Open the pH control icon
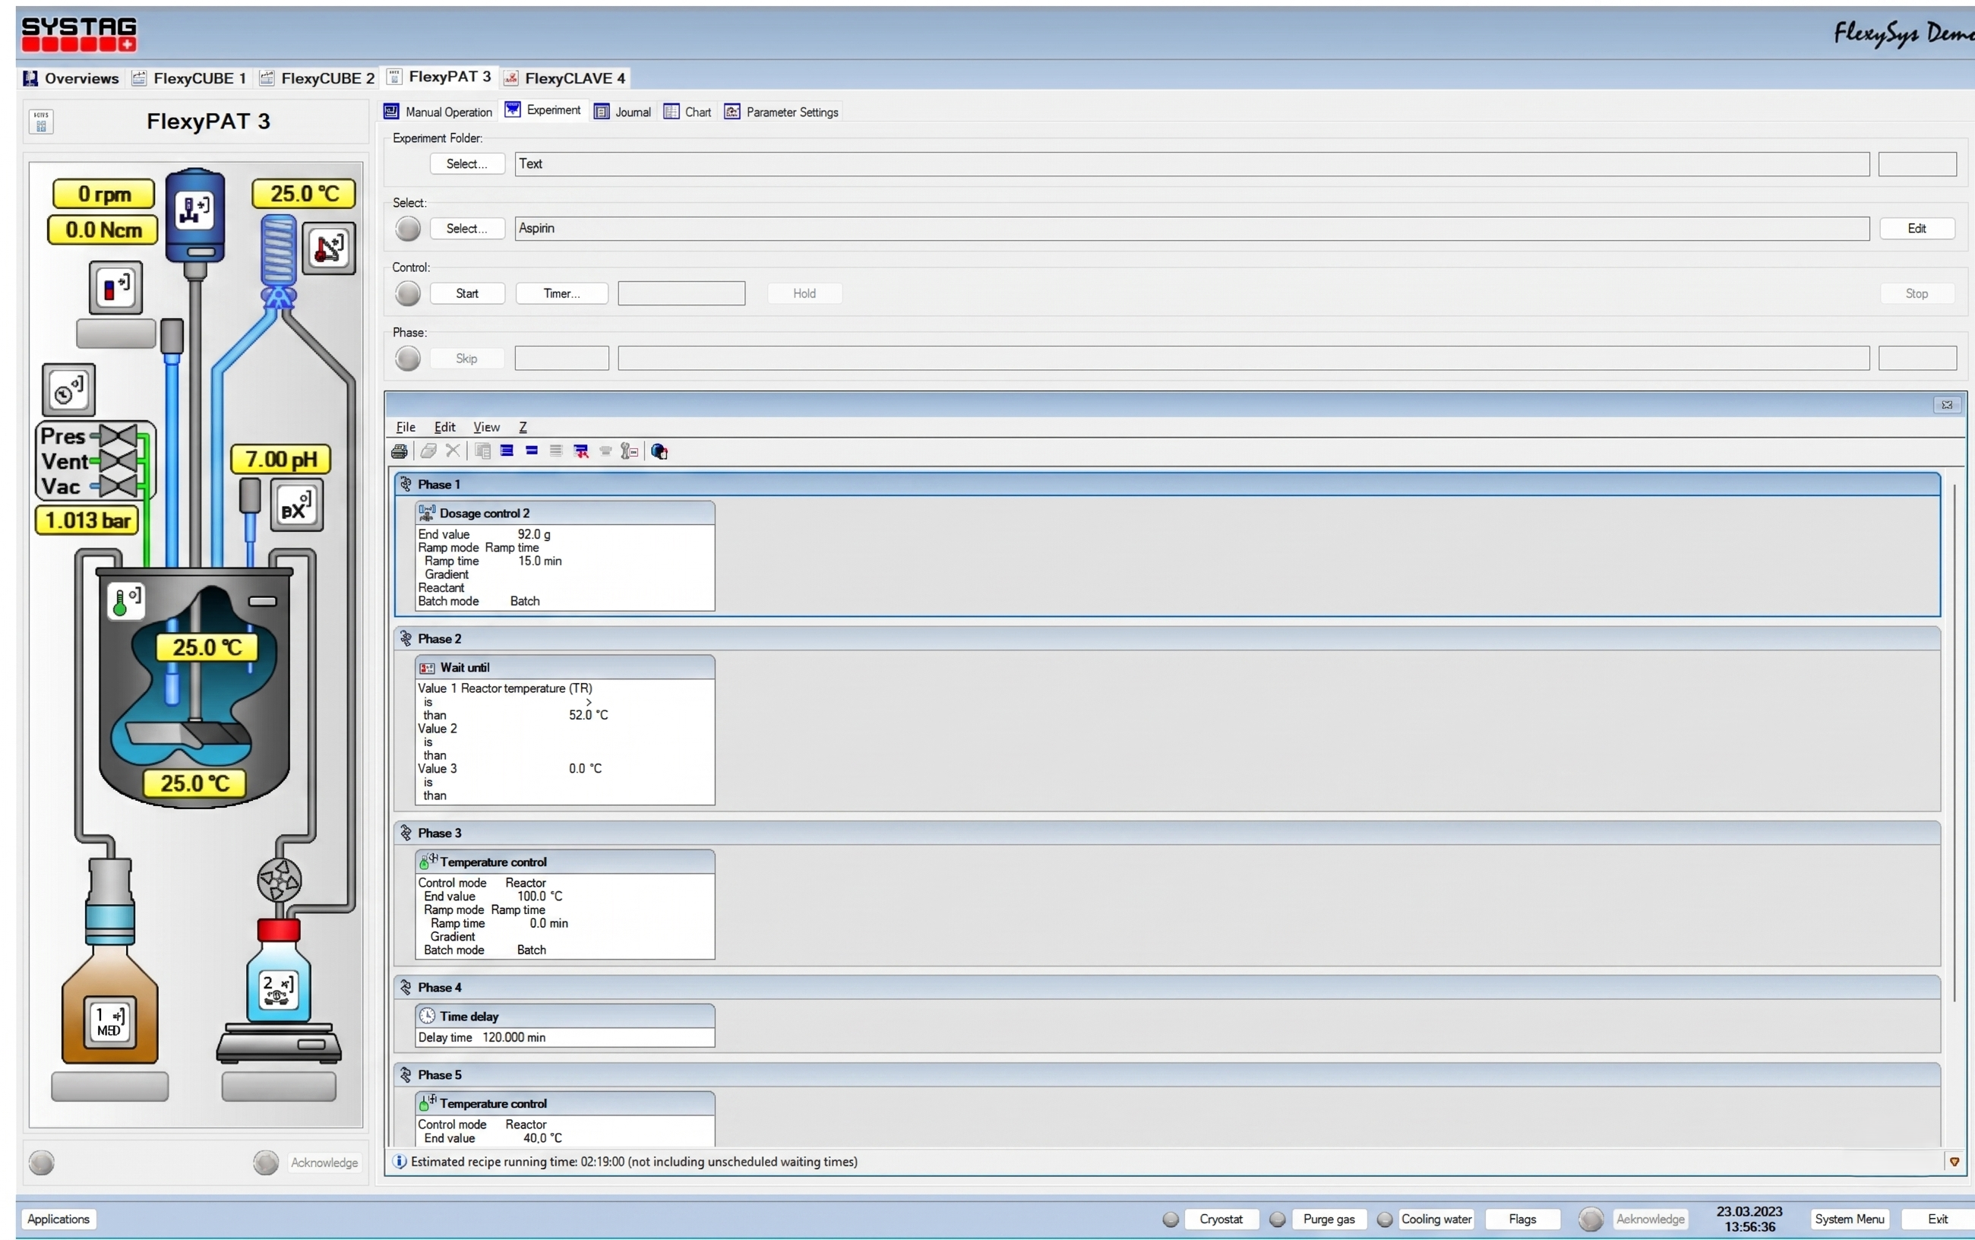Image resolution: width=1975 pixels, height=1240 pixels. 296,505
